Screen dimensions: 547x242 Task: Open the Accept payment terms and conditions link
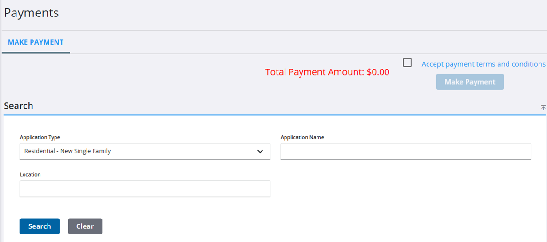483,64
